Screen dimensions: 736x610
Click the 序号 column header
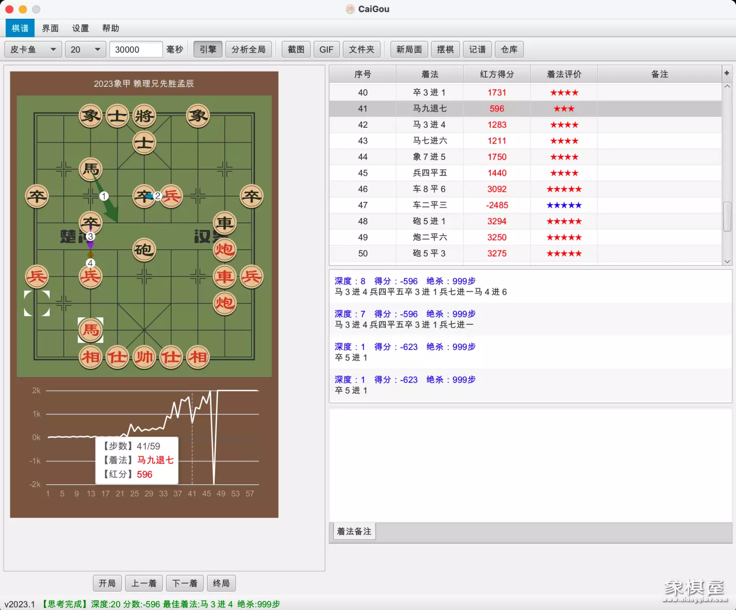click(x=362, y=74)
